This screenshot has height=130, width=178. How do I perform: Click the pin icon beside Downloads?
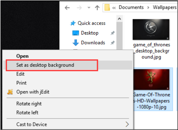coord(113,43)
